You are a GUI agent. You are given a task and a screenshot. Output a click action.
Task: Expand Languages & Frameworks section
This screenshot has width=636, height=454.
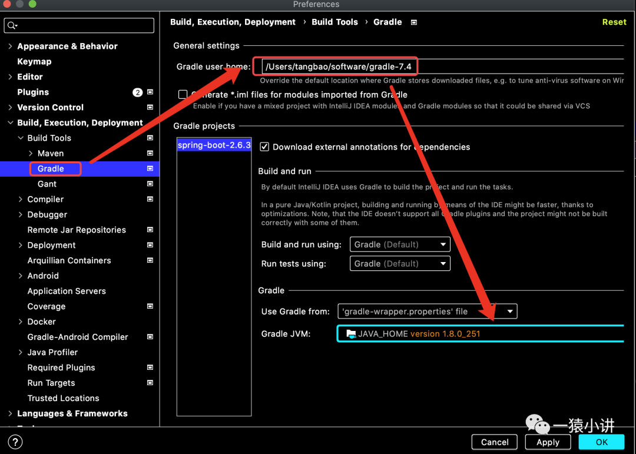point(10,413)
